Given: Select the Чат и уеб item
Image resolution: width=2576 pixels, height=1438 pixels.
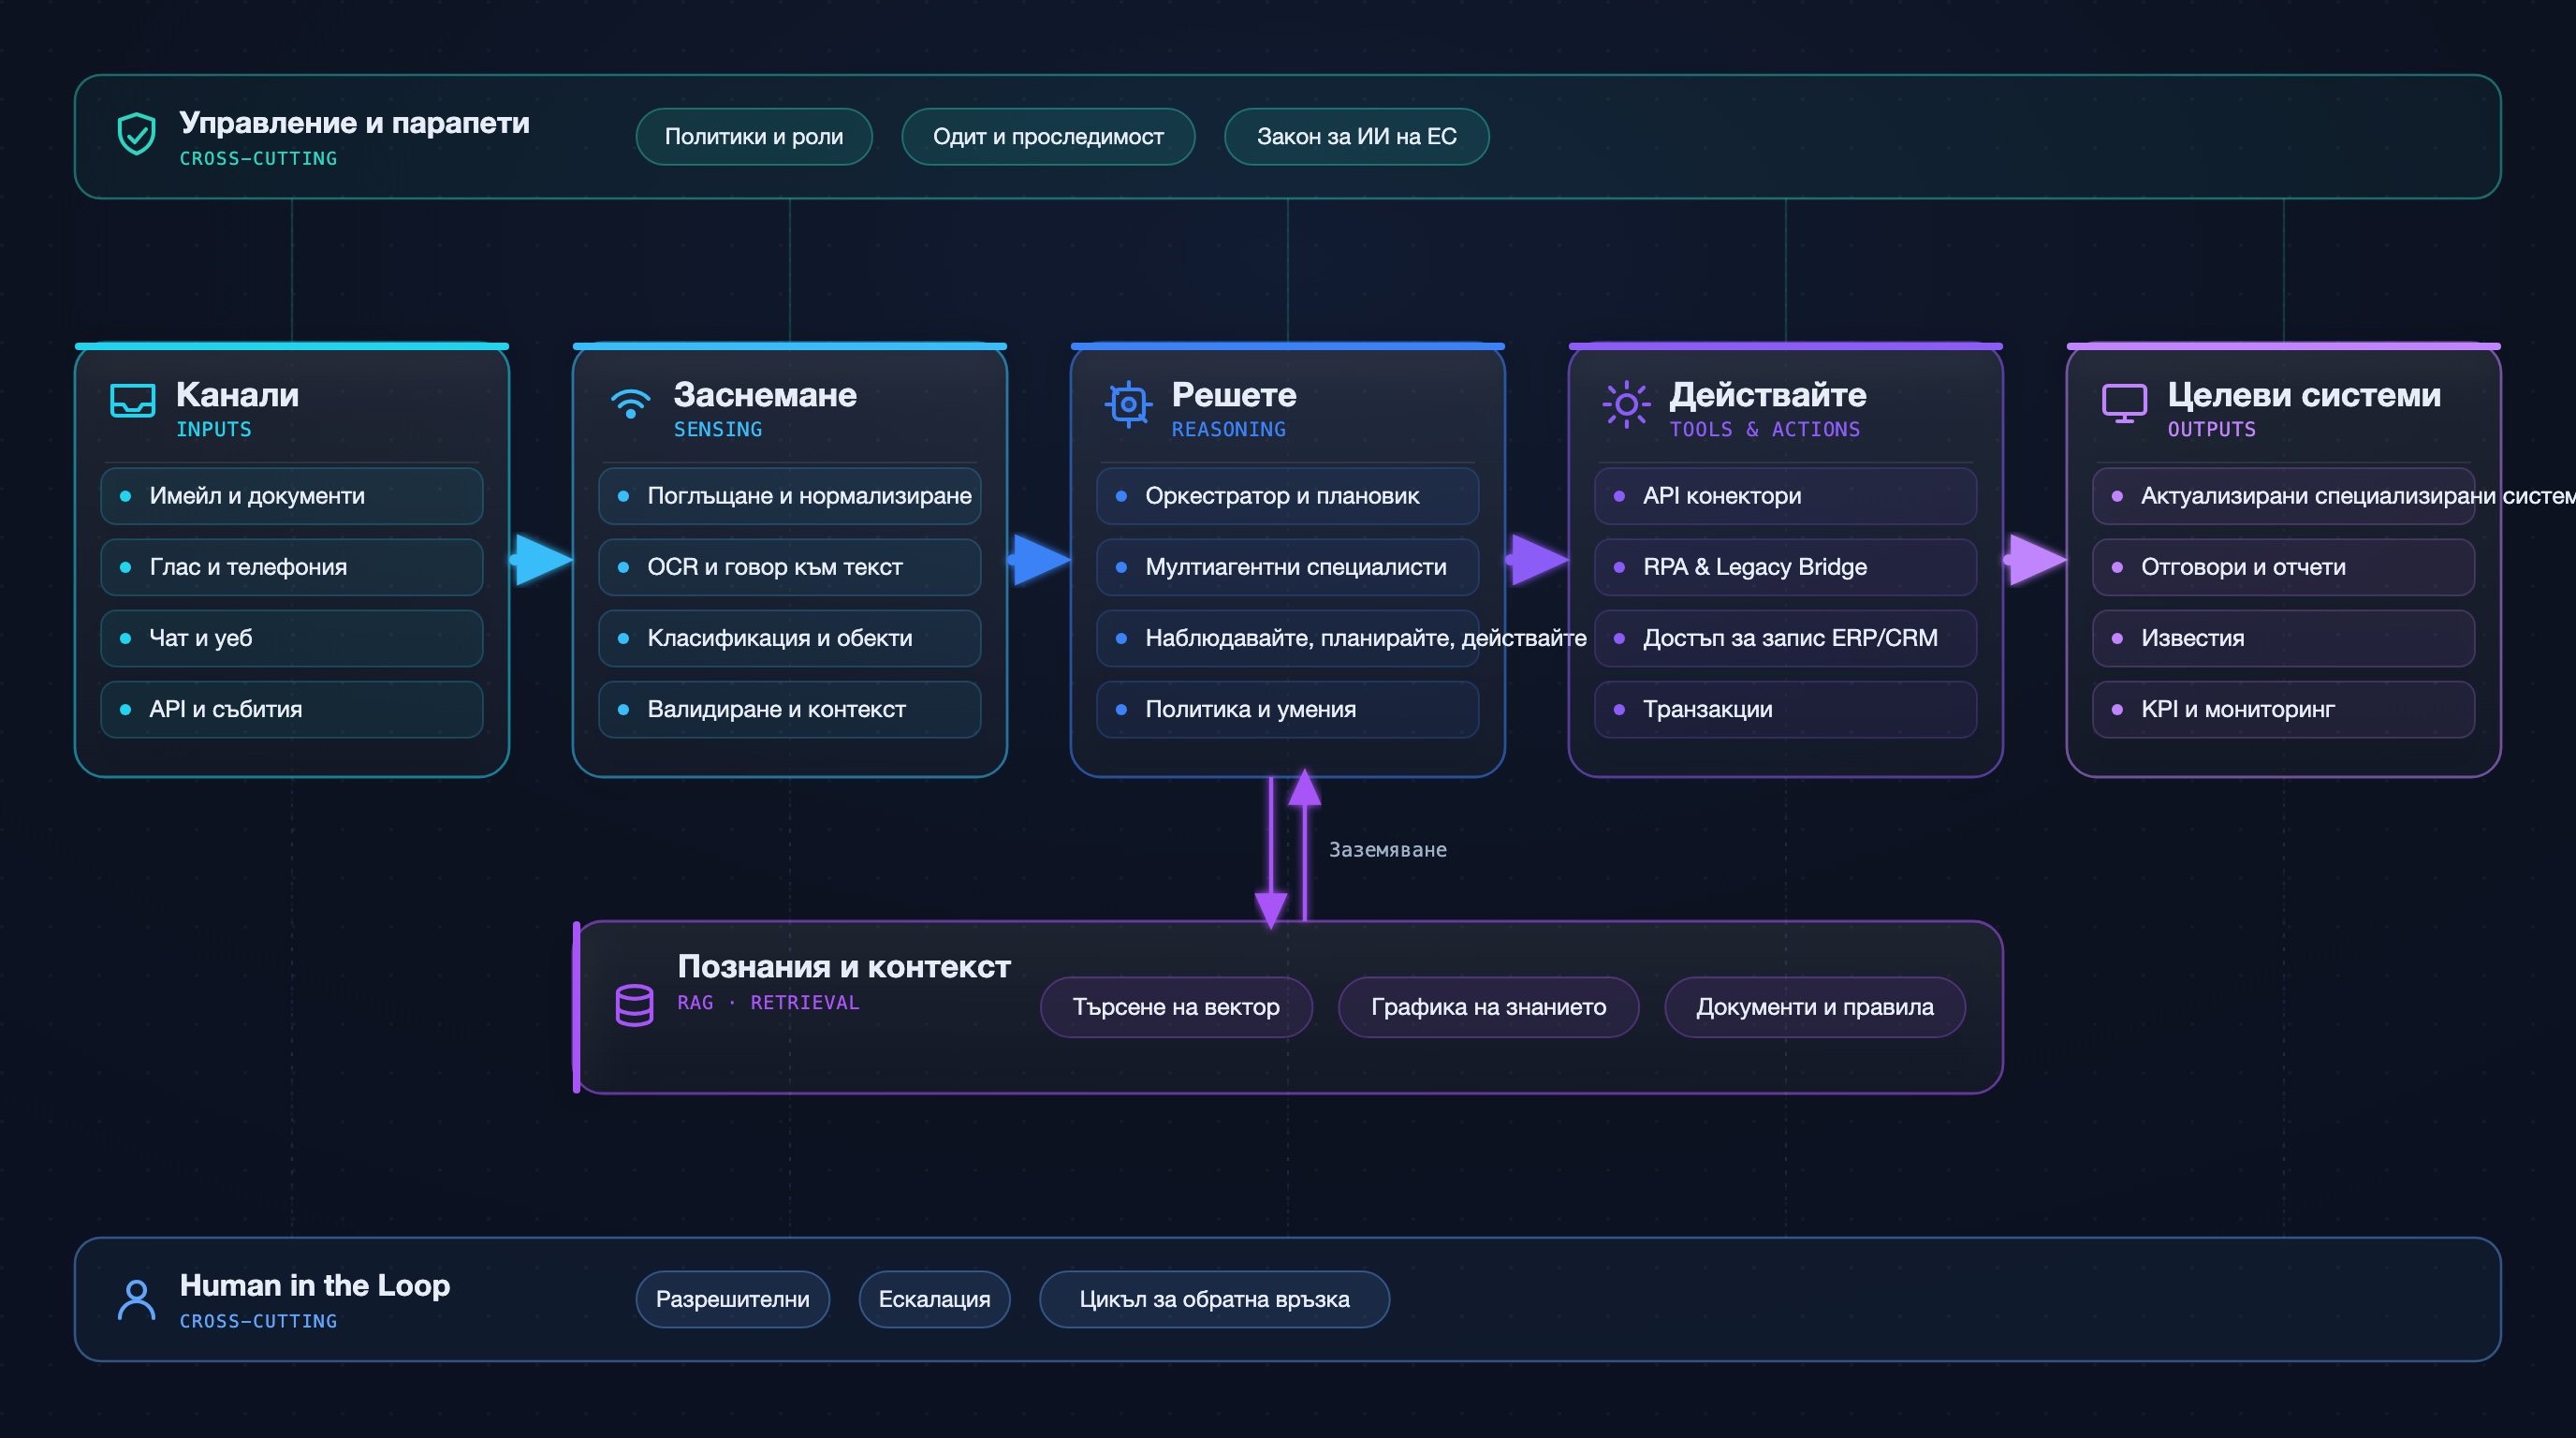Looking at the screenshot, I should pyautogui.click(x=292, y=638).
